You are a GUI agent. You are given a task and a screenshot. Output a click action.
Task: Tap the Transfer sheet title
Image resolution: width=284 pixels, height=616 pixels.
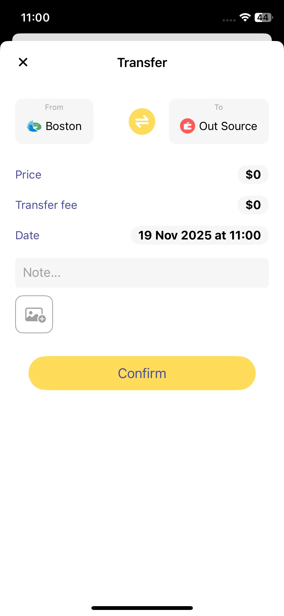pos(142,63)
